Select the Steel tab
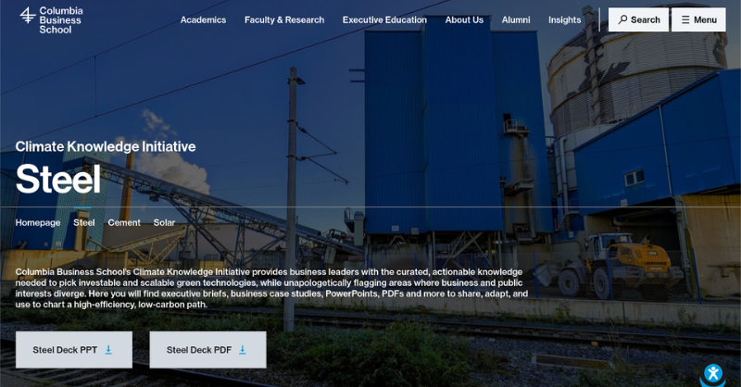The height and width of the screenshot is (387, 741). [x=83, y=222]
